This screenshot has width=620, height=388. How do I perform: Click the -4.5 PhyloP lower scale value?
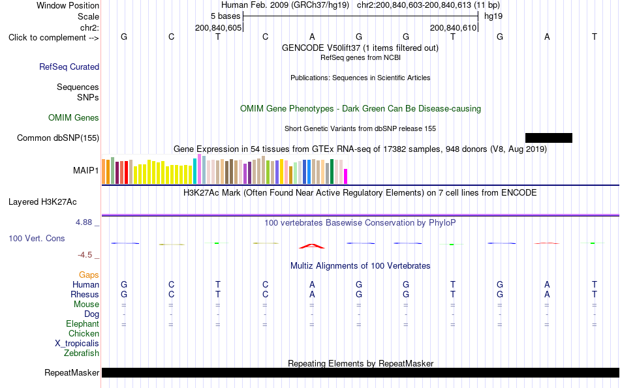pos(85,255)
